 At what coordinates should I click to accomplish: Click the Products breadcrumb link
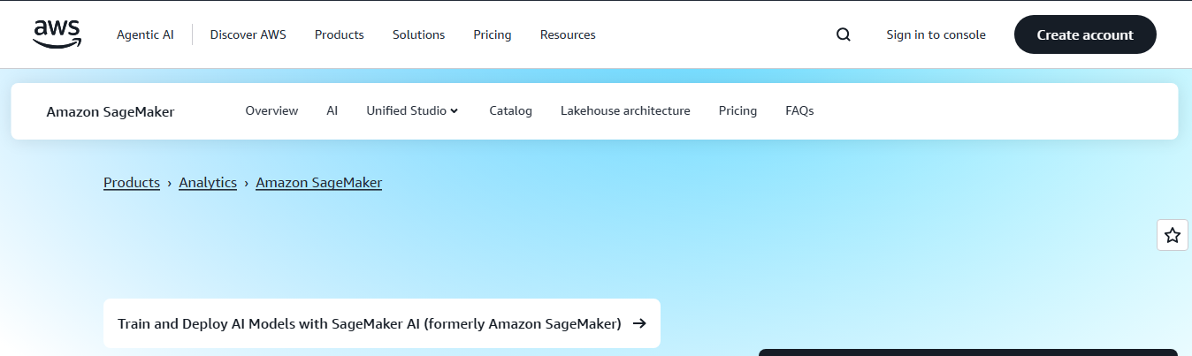tap(132, 183)
